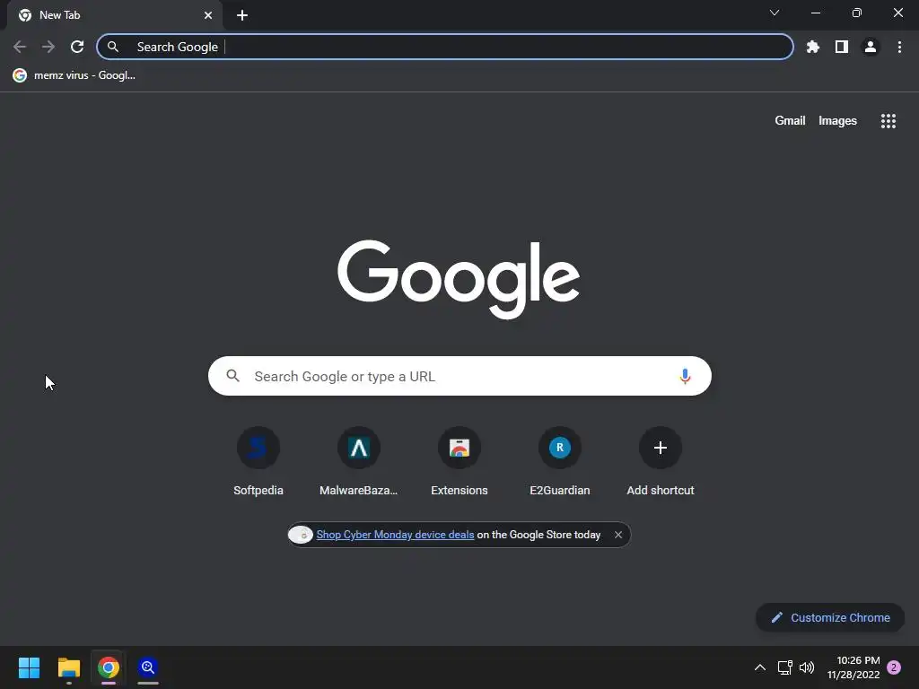Open the profile avatar menu

point(871,47)
